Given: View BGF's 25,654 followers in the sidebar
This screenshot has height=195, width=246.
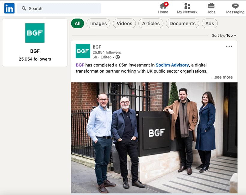Looking at the screenshot, I should tap(34, 59).
